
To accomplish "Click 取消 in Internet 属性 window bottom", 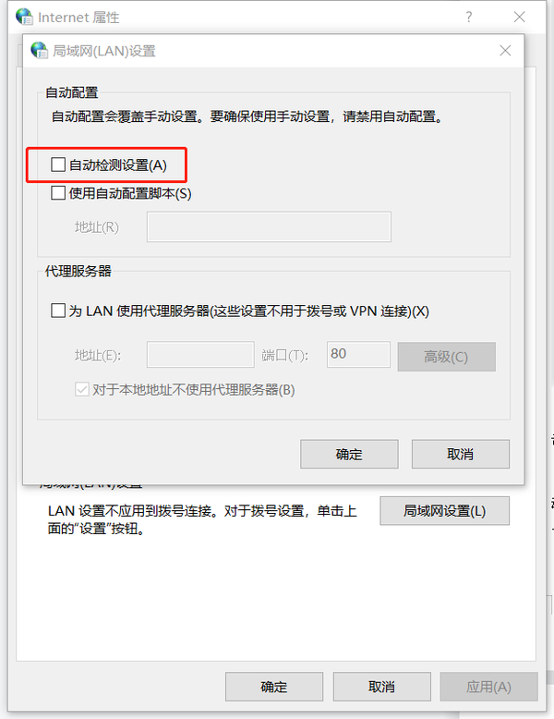I will [381, 687].
